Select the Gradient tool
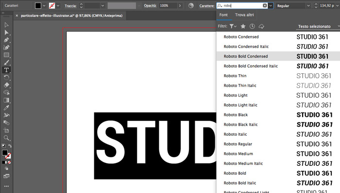This screenshot has width=340, height=193. [x=6, y=100]
